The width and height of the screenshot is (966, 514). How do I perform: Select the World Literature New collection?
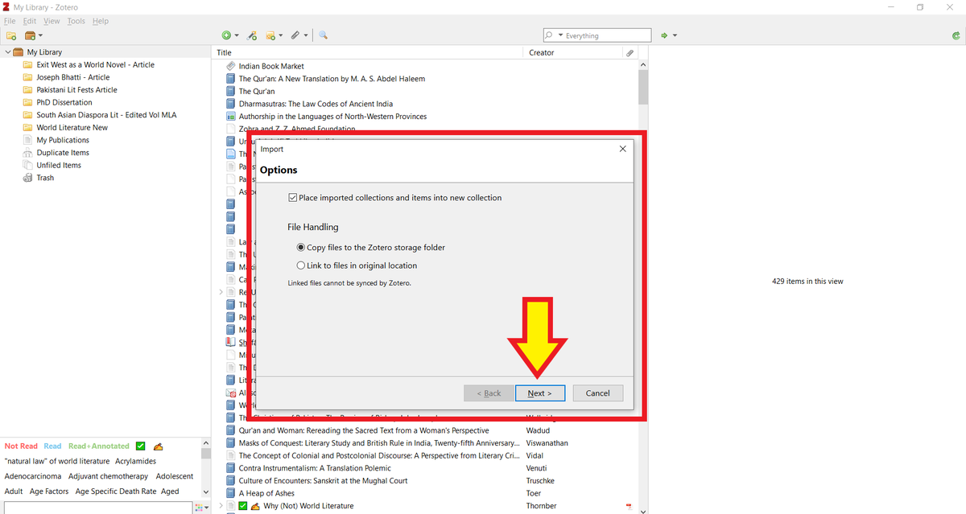coord(72,127)
